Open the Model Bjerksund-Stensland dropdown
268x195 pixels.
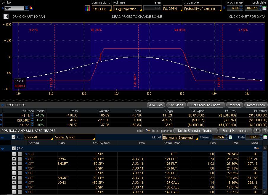(x=180, y=137)
